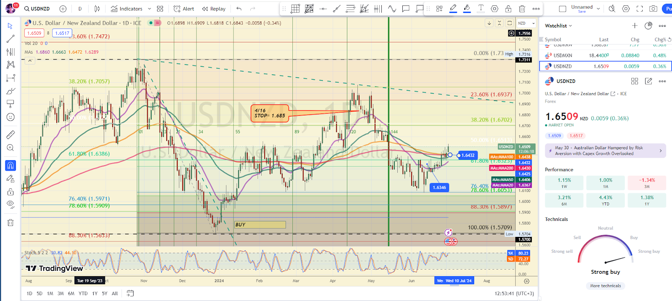672x301 pixels.
Task: Open the chart candle style selector
Action: (x=97, y=9)
